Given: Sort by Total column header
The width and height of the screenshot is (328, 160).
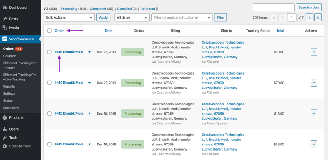Looking at the screenshot, I should coord(280,31).
